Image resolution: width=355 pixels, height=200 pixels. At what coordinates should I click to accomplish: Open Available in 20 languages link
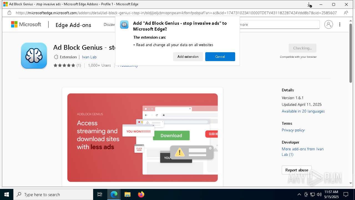coord(303,111)
